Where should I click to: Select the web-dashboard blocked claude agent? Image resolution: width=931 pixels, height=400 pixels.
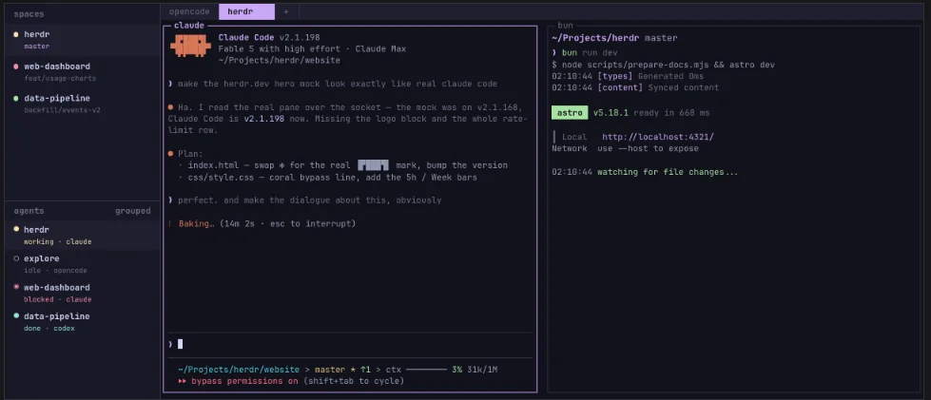pyautogui.click(x=83, y=294)
